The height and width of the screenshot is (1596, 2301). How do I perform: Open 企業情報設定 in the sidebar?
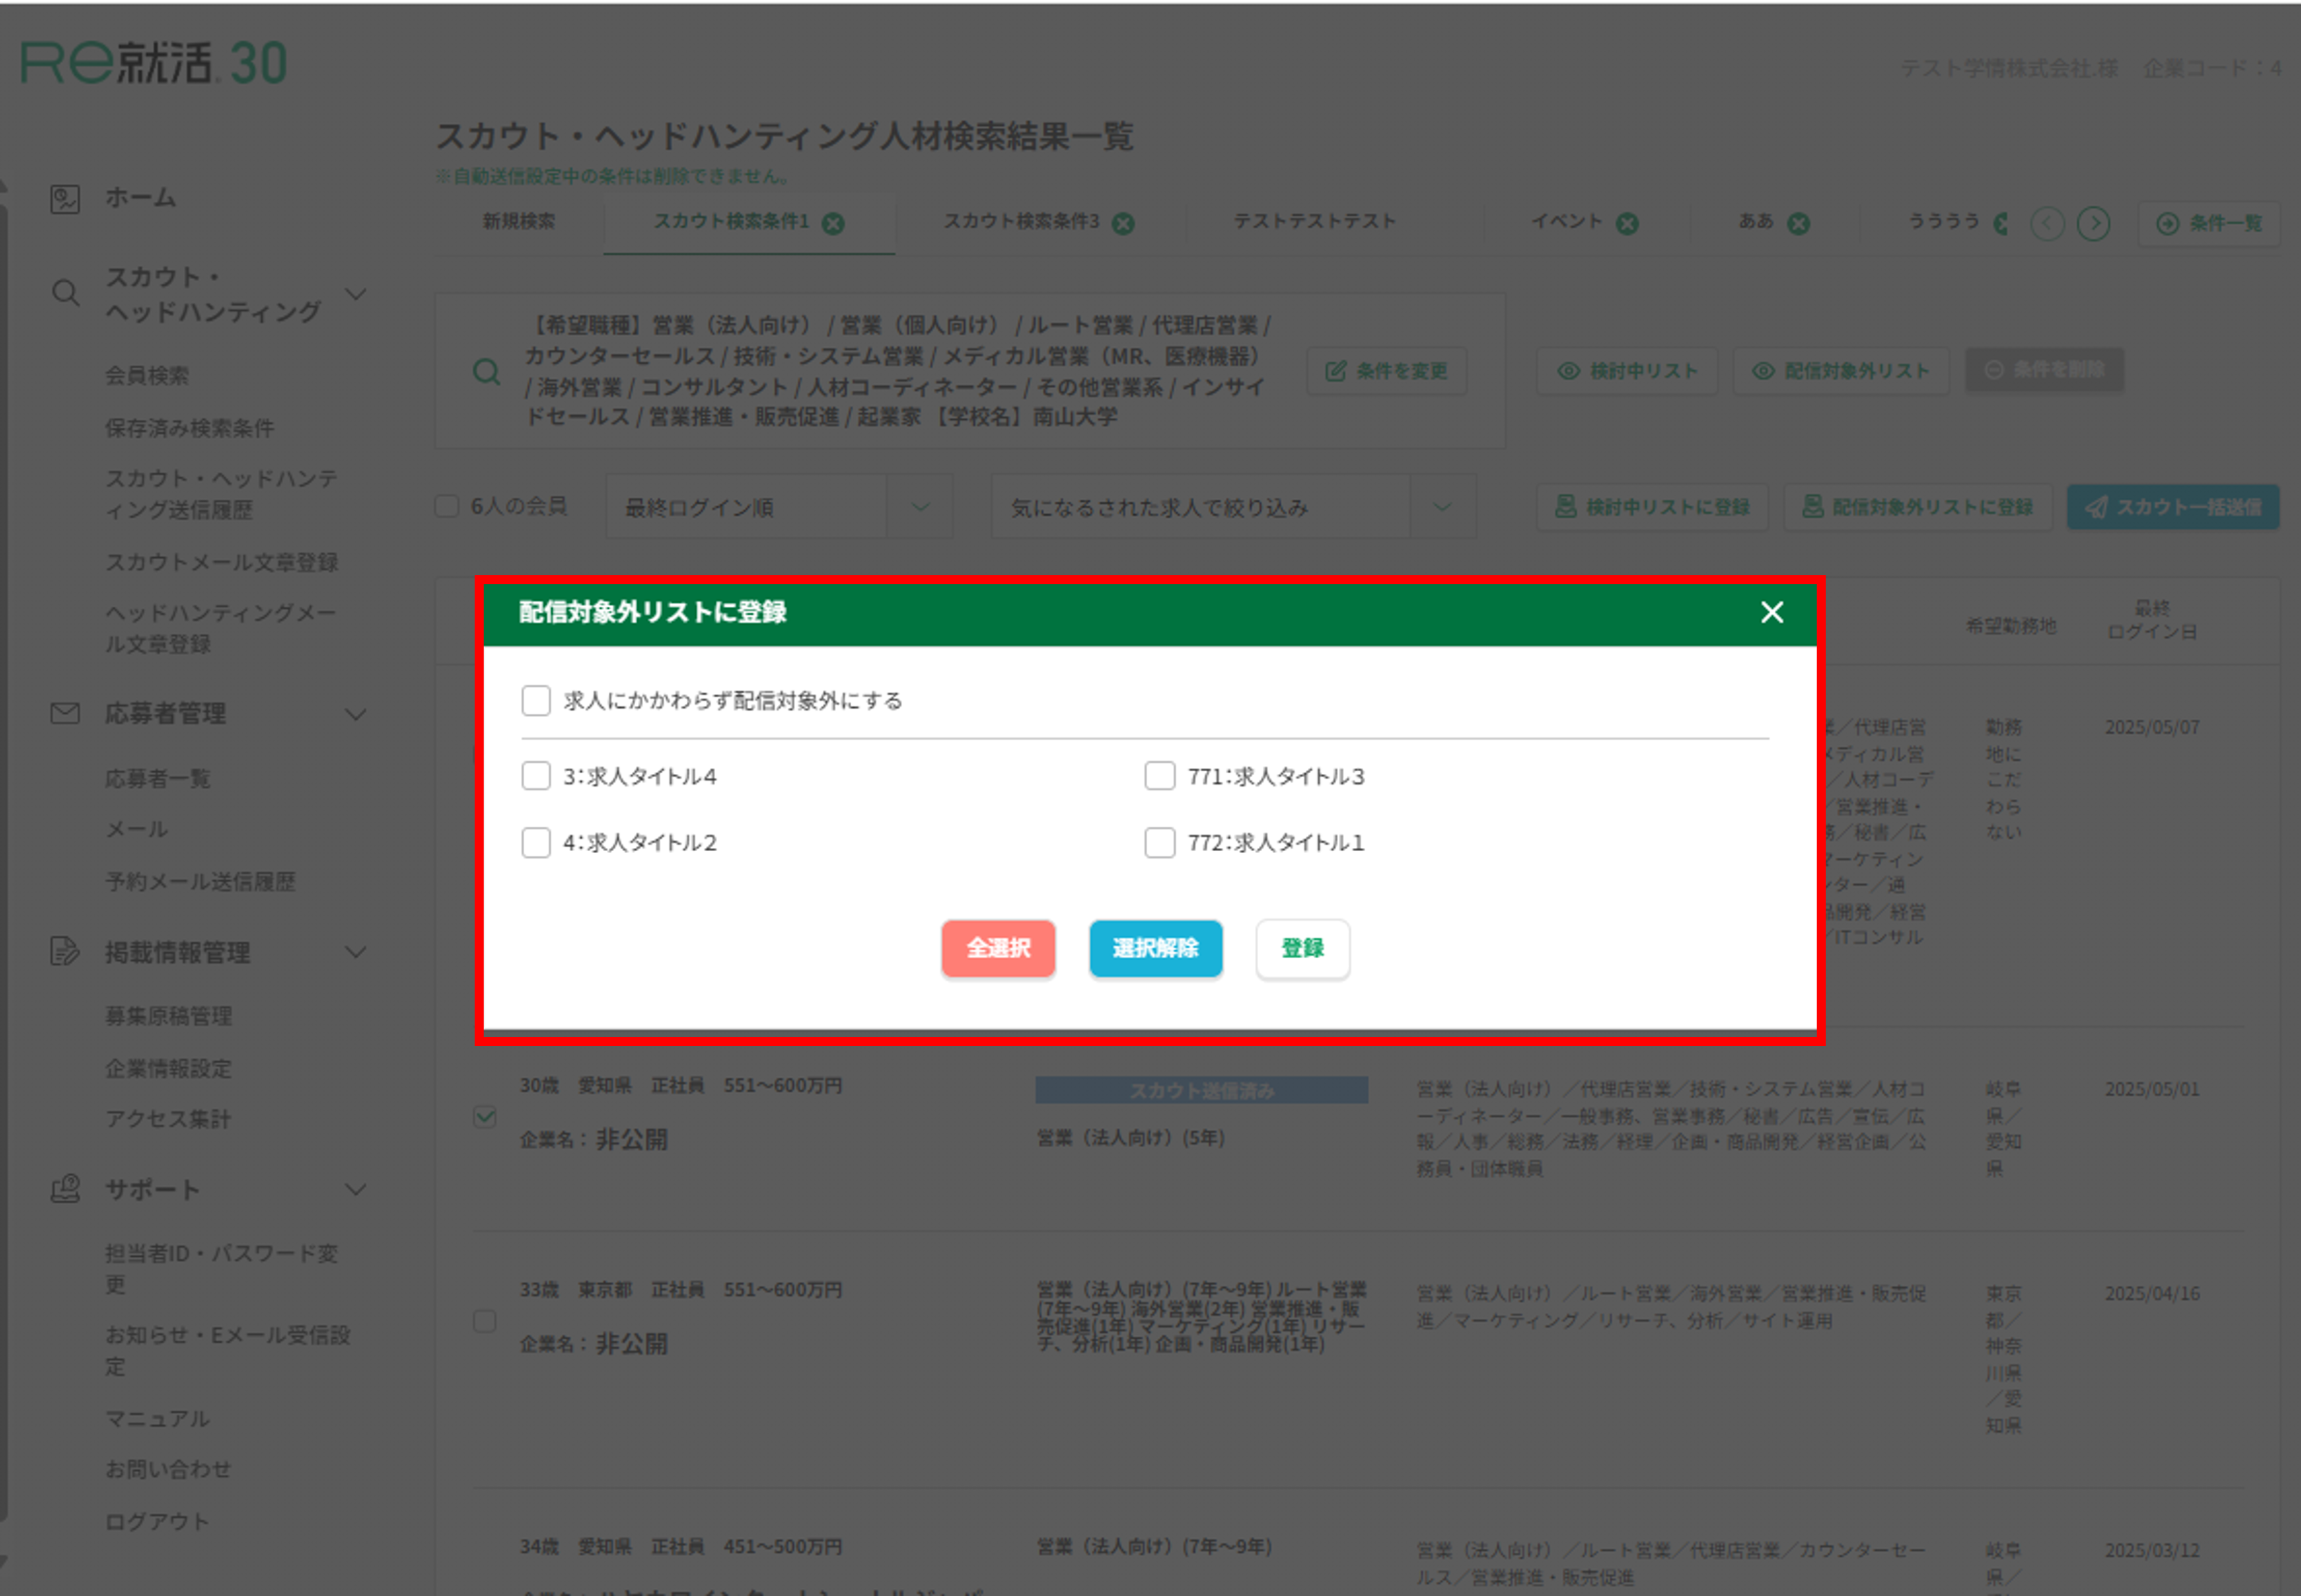point(168,1068)
